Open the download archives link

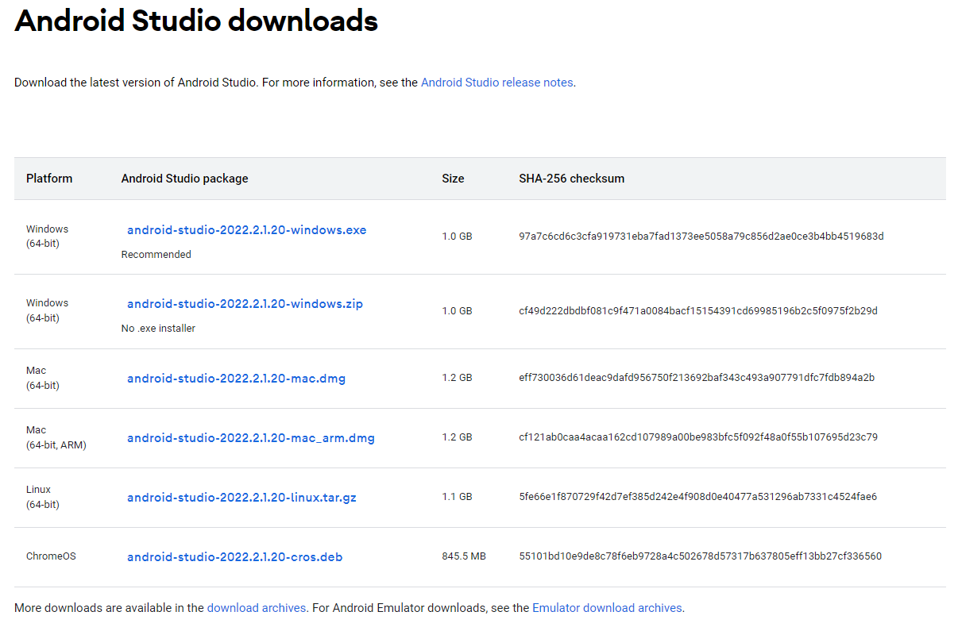click(x=256, y=607)
